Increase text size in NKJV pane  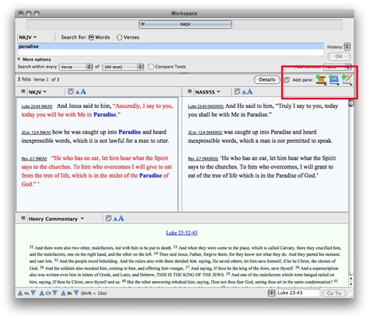(83, 92)
